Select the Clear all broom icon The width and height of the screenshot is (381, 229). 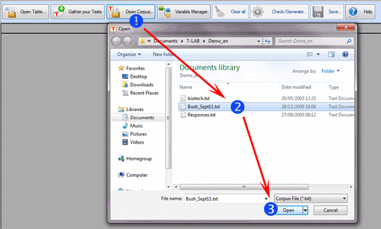pos(220,11)
